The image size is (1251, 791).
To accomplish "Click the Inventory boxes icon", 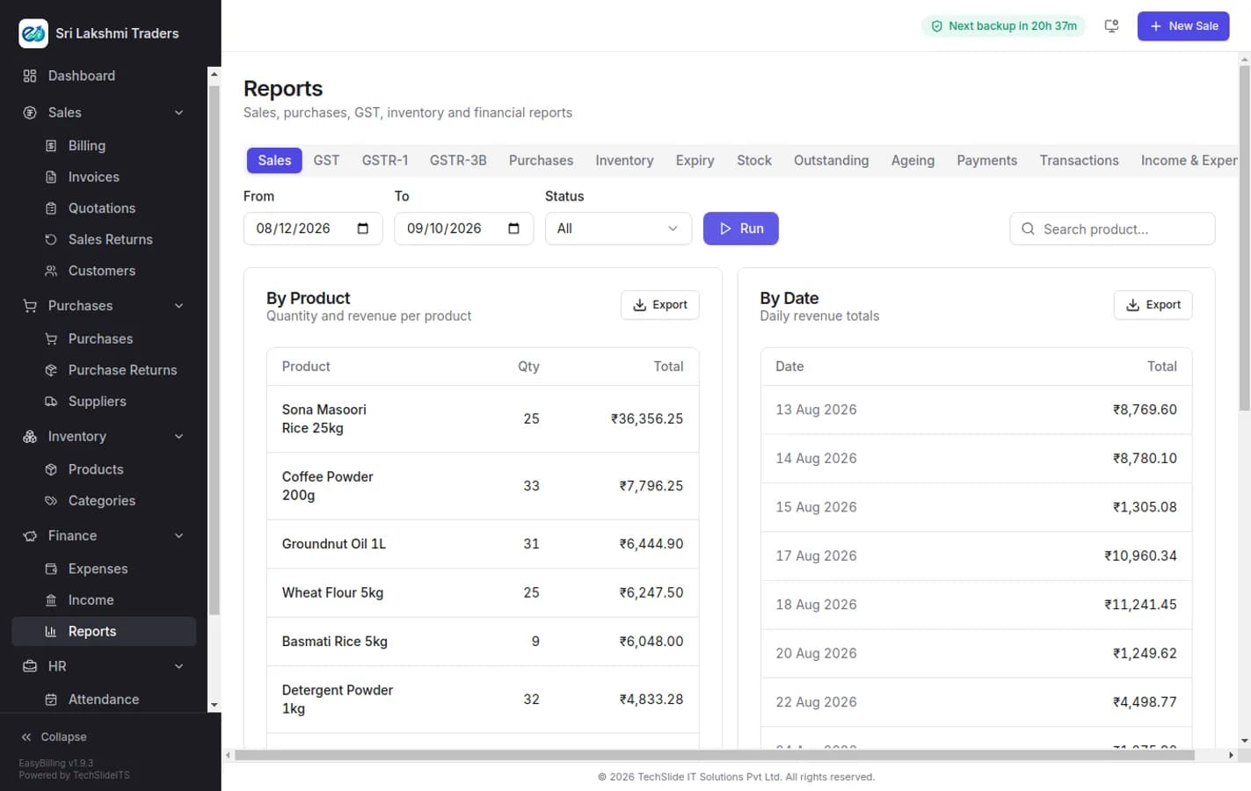I will click(x=30, y=437).
